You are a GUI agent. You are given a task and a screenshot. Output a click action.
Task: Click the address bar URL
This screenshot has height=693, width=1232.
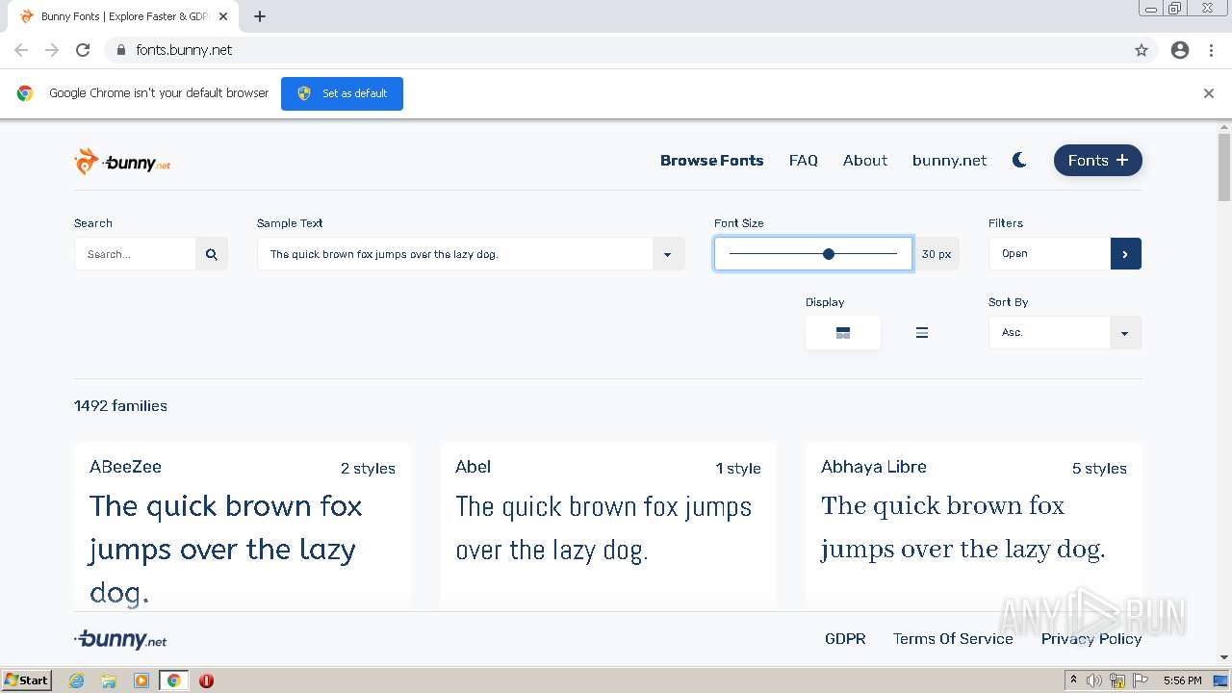[x=184, y=50]
